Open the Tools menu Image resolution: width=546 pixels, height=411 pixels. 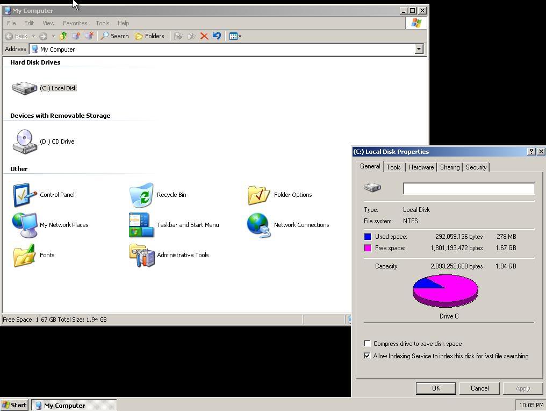[102, 23]
